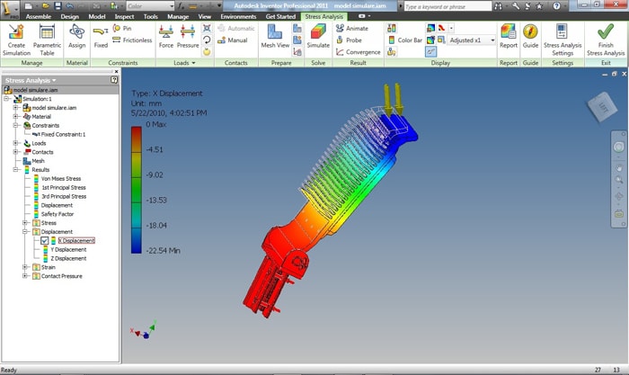Toggle Automatic contacts option
This screenshot has height=375, width=629.
pos(235,28)
